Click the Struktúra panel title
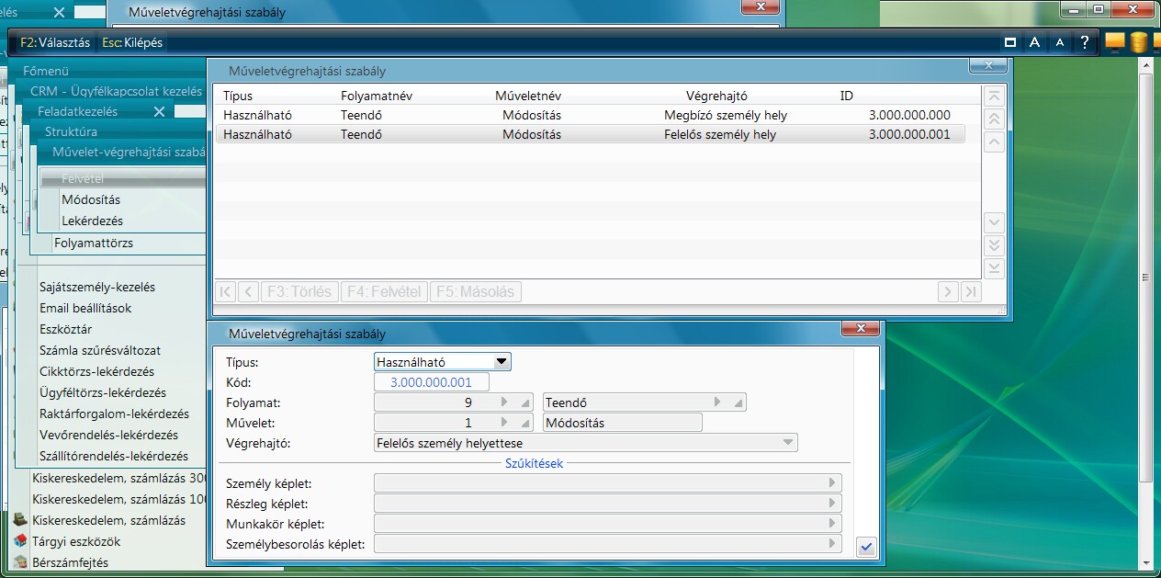Viewport: 1161px width, 578px height. [x=71, y=131]
